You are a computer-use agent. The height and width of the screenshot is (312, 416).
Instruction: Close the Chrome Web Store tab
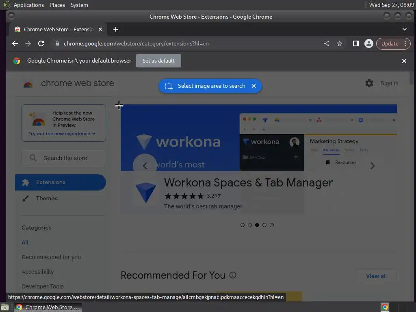coord(100,29)
